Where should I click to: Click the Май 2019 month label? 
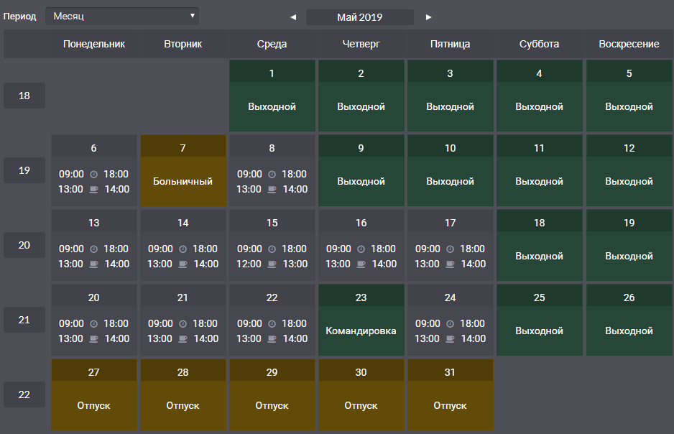[x=359, y=17]
